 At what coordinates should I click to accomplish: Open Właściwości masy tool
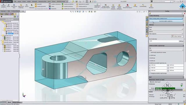click(x=14, y=6)
